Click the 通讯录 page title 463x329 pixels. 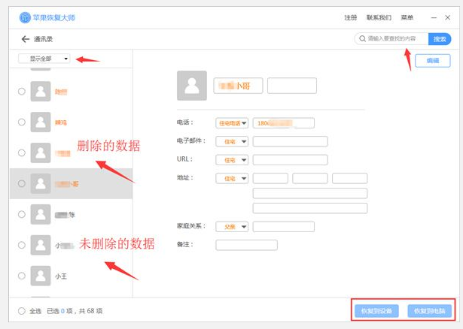(43, 39)
